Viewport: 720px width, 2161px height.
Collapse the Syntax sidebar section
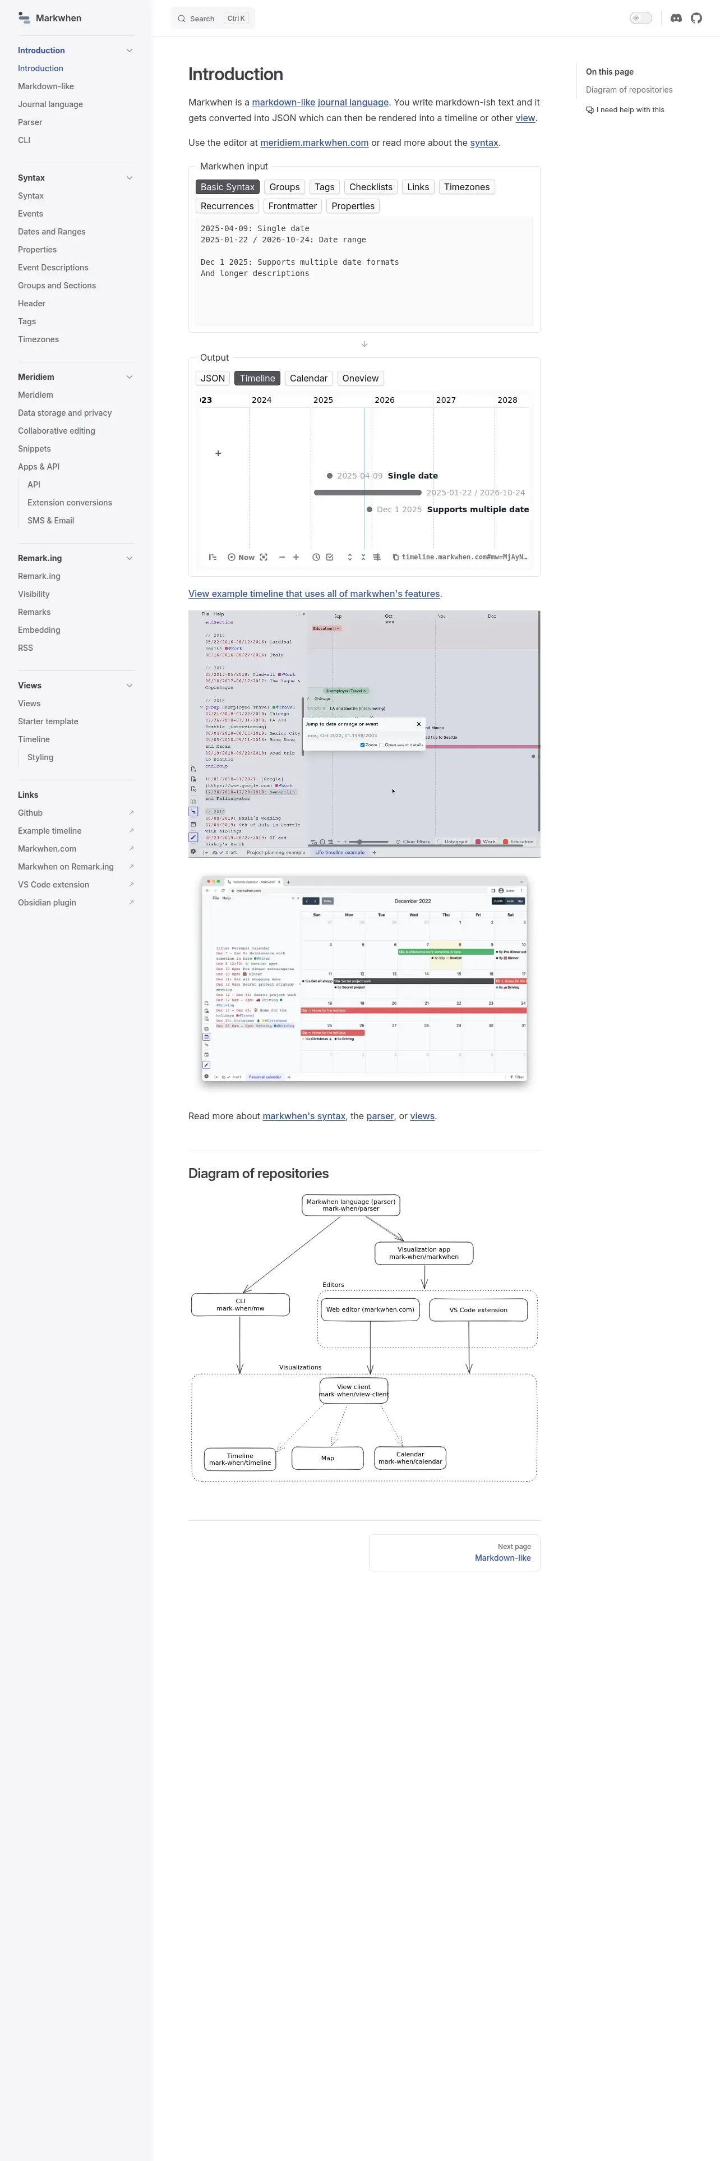point(129,178)
